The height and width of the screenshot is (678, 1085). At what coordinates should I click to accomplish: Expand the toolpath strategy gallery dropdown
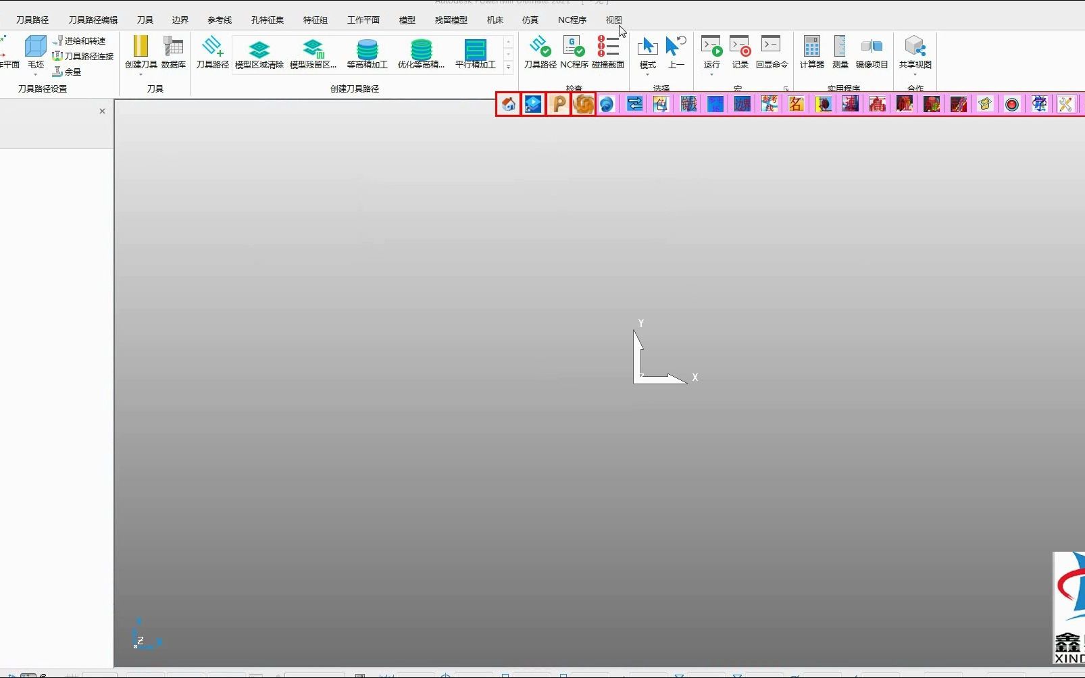509,66
